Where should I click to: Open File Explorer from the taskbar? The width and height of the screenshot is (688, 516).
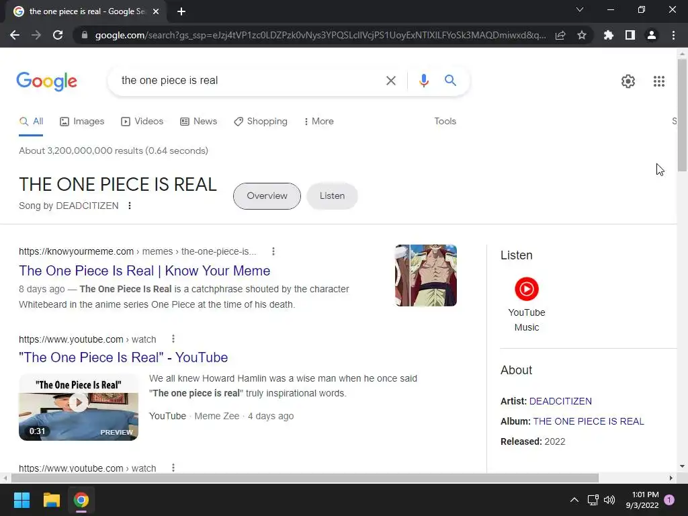point(51,500)
